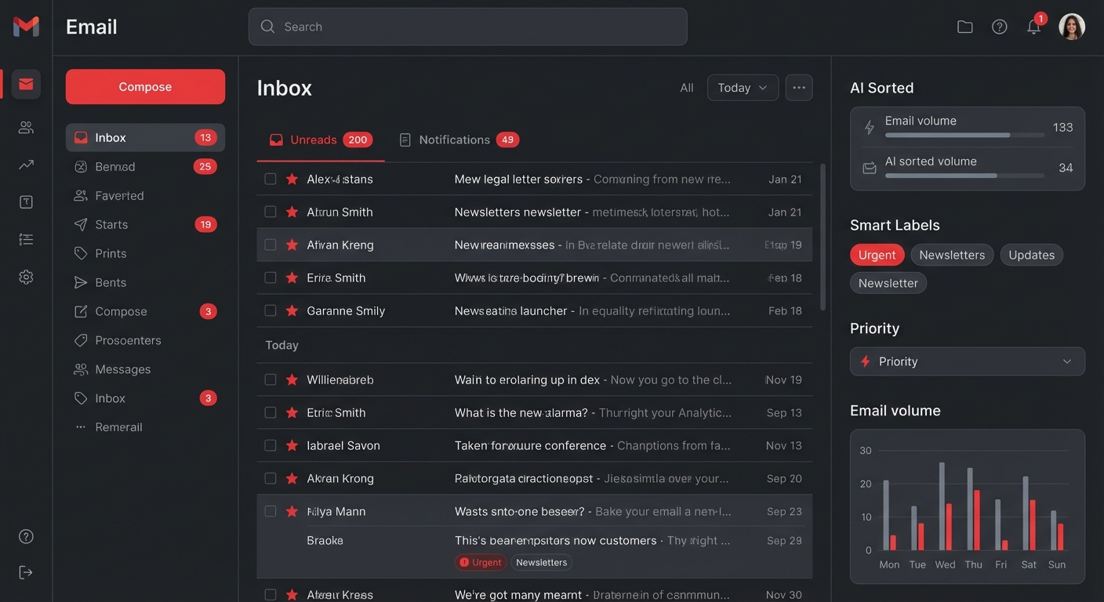The image size is (1104, 602).
Task: Open settings gear in left rail
Action: (26, 277)
